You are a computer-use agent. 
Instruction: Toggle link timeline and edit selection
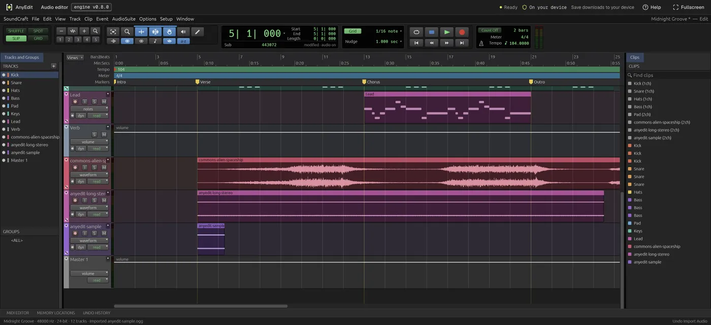pos(127,41)
